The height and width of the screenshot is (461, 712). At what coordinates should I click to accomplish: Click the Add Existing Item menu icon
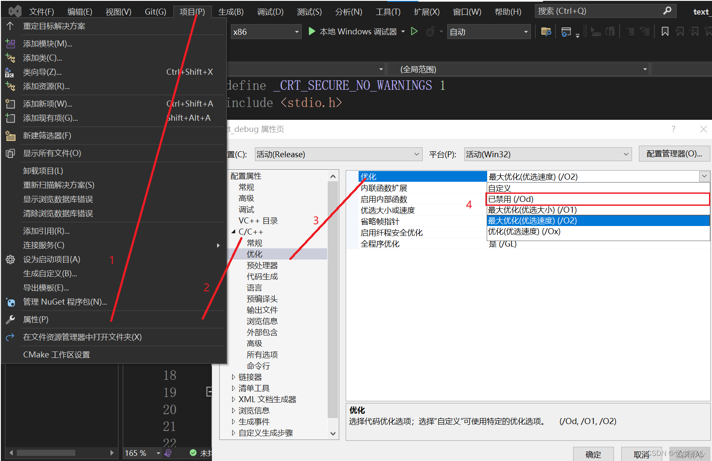(x=10, y=118)
